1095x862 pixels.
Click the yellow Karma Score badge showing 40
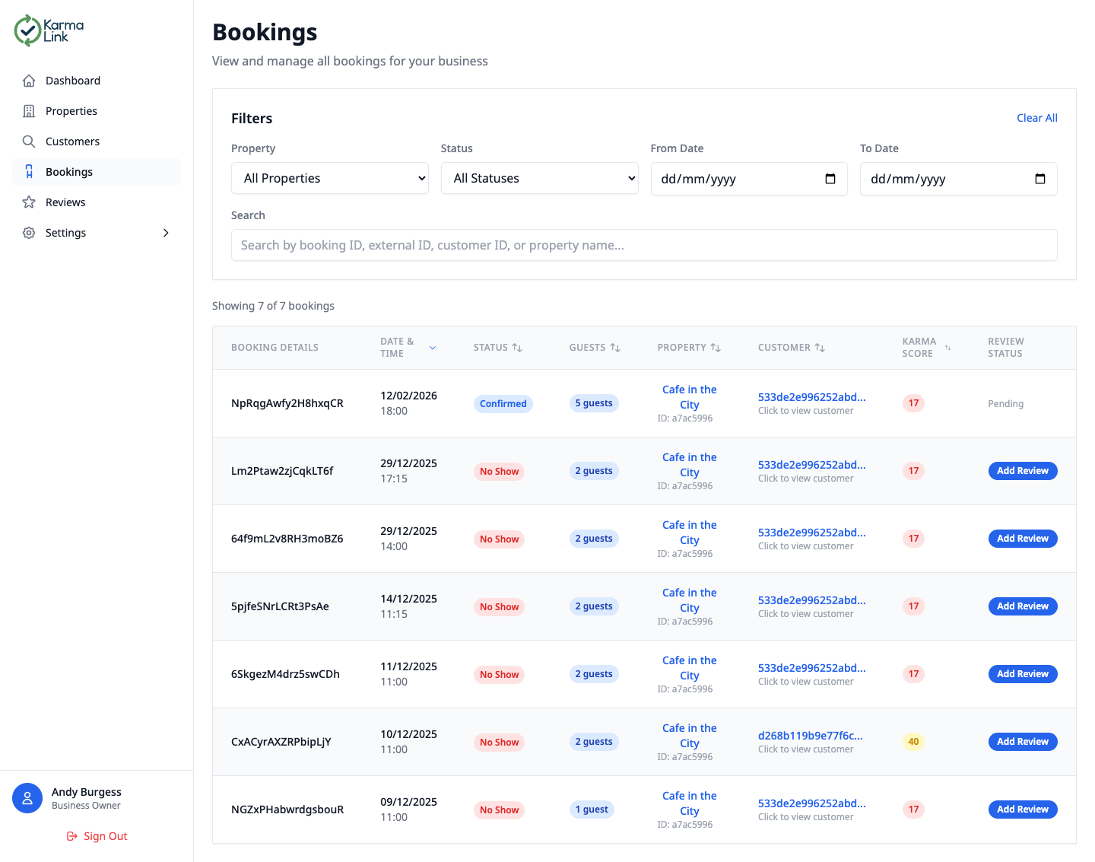pos(913,741)
